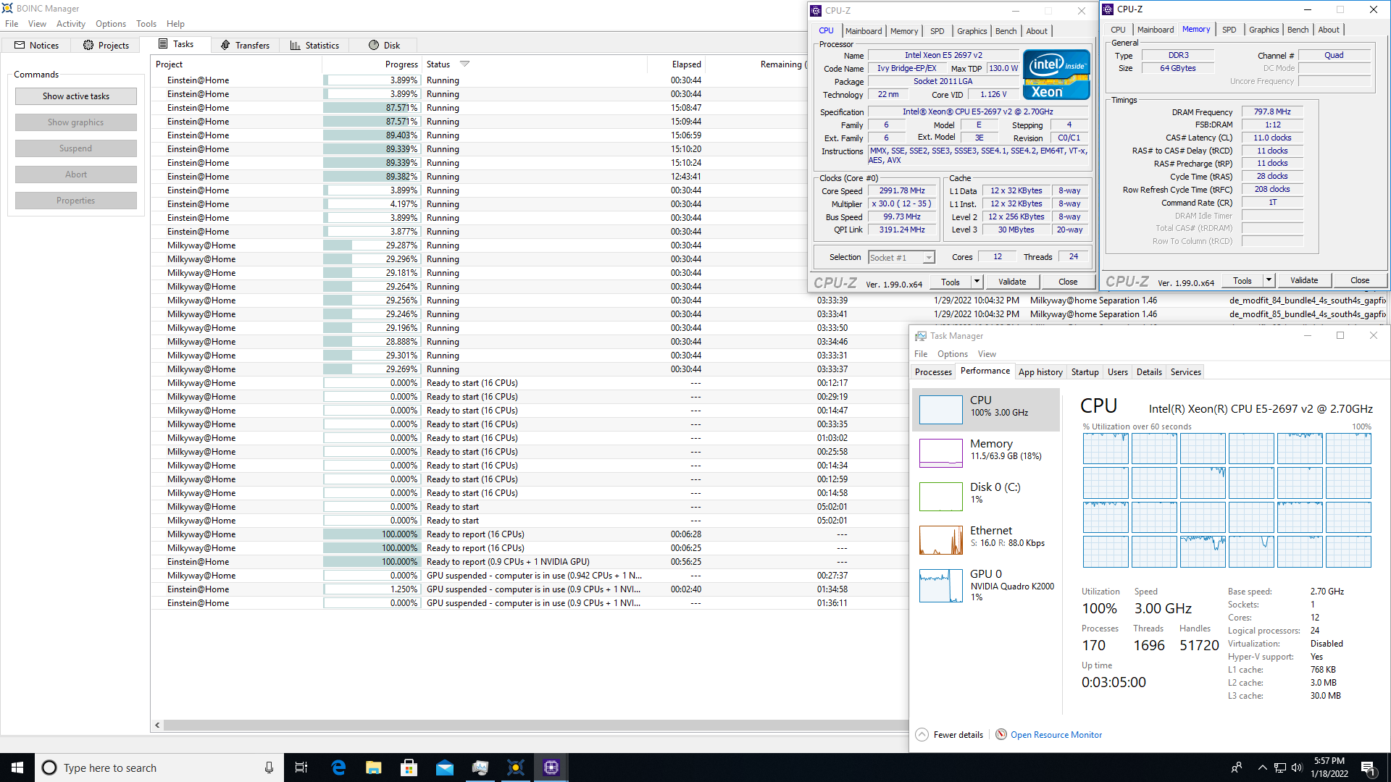Switch to the Disk tab in BOINC
This screenshot has height=782, width=1391.
384,45
